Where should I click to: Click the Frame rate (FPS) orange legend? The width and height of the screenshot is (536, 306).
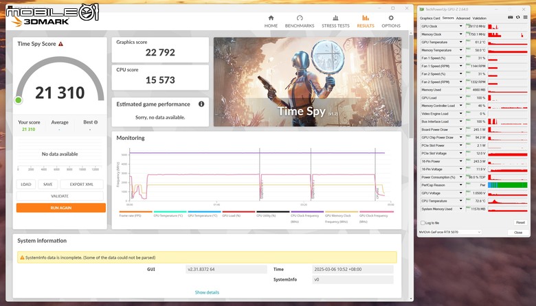pos(135,213)
